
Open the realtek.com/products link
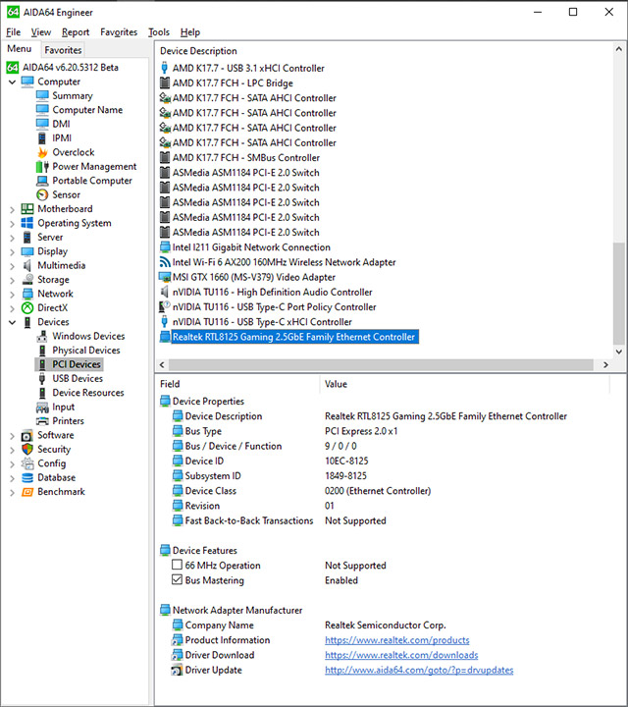click(396, 640)
